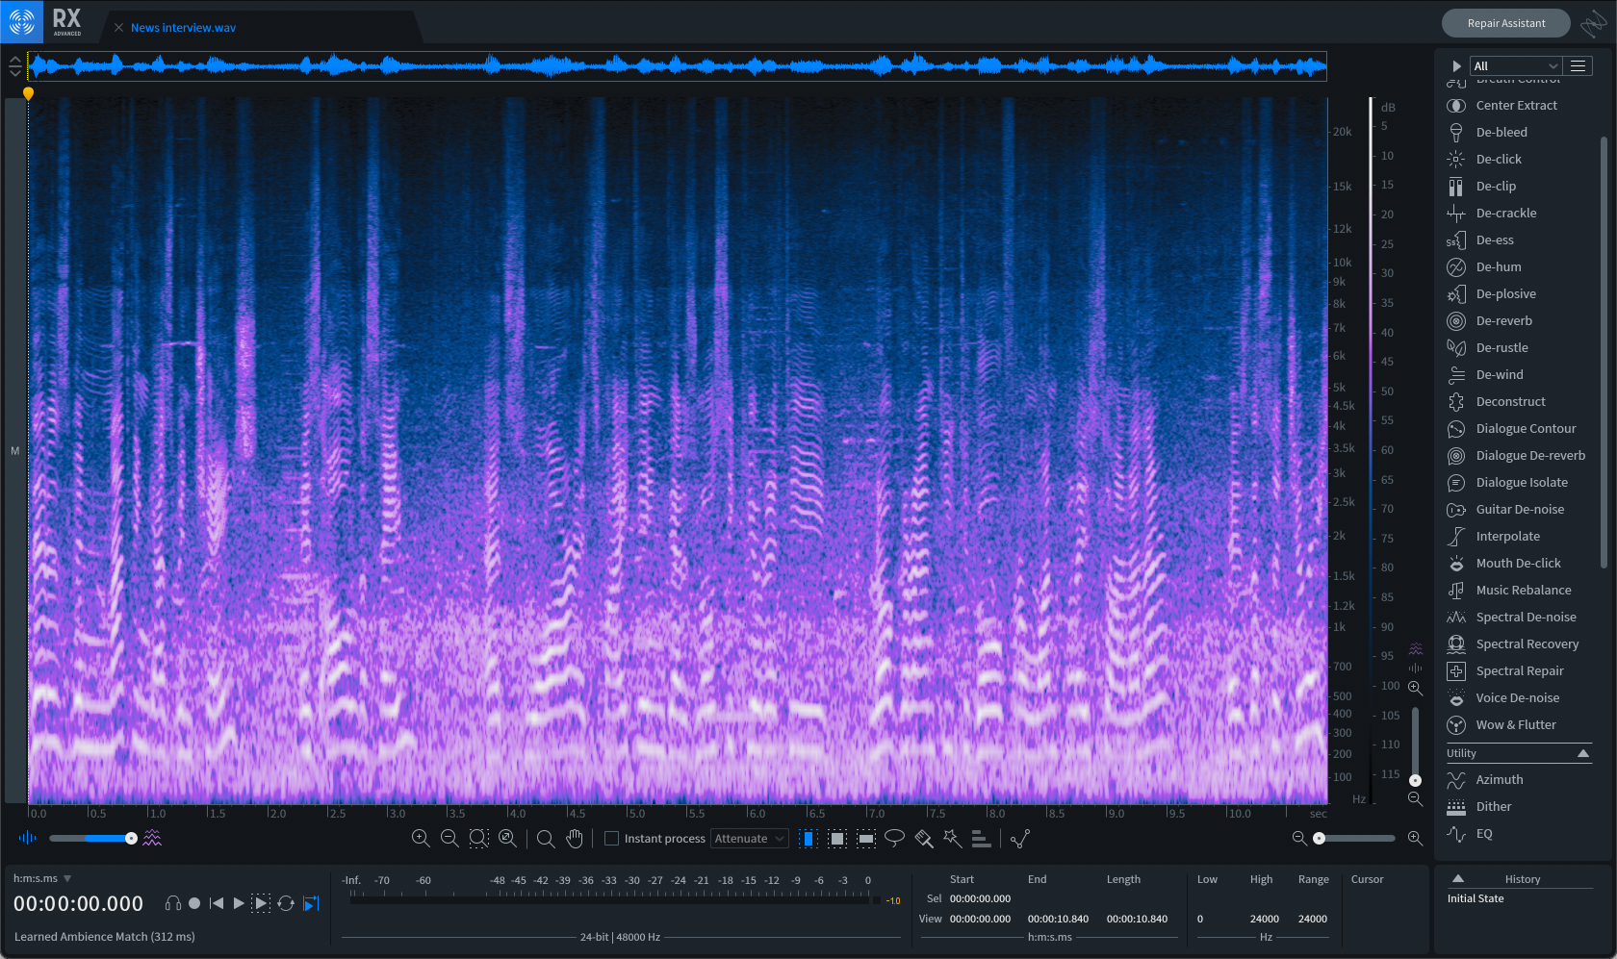1617x959 pixels.
Task: Click the Repair Assistant button
Action: [1505, 23]
